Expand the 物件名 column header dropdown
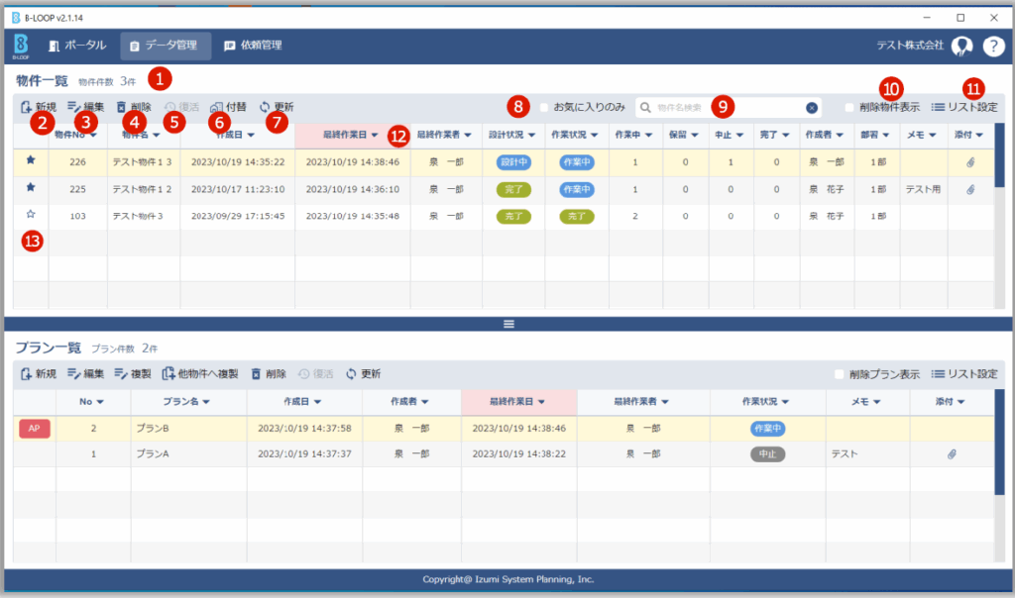The image size is (1015, 598). [x=157, y=135]
